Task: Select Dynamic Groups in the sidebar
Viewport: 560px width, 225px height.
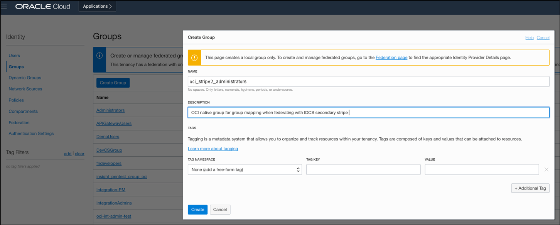Action: point(24,78)
